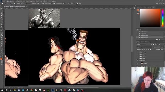Image resolution: width=165 pixels, height=92 pixels.
Task: Switch to the Контуры tab
Action: 147,42
